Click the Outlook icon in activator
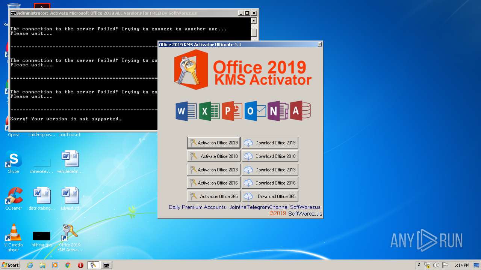This screenshot has height=270, width=481. [255, 111]
